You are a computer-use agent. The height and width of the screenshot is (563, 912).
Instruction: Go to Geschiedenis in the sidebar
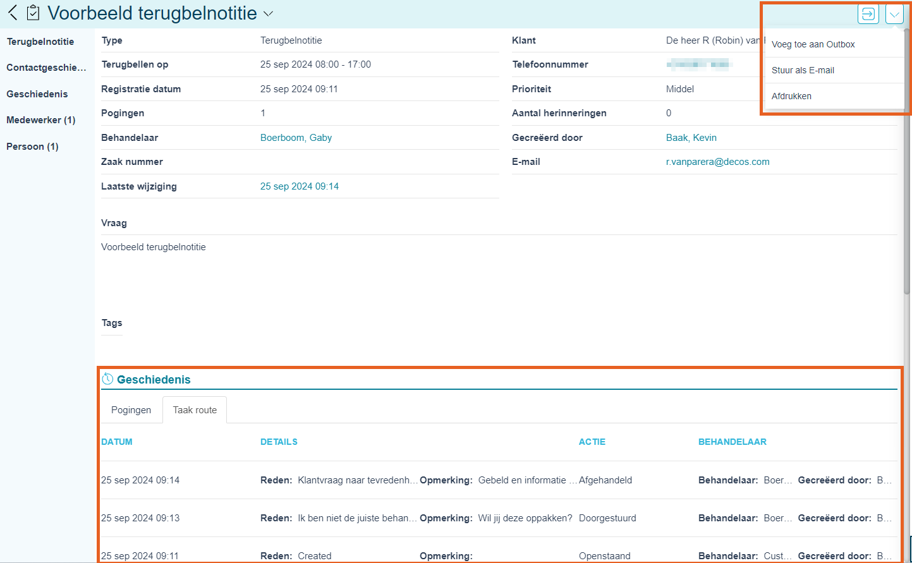pos(37,94)
